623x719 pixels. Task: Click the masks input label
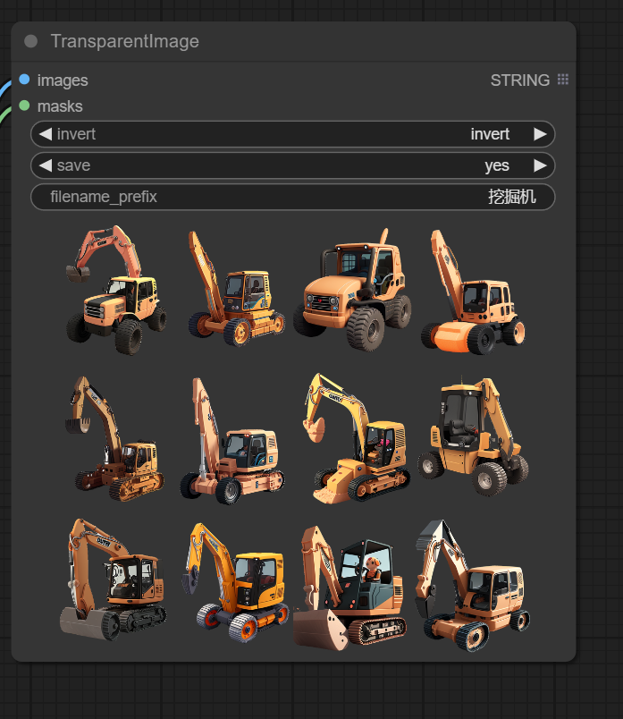tap(60, 106)
